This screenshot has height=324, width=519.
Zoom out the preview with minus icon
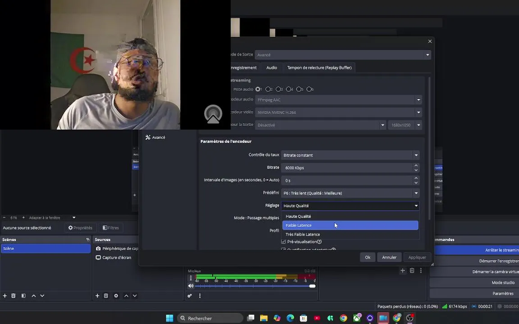pos(5,217)
